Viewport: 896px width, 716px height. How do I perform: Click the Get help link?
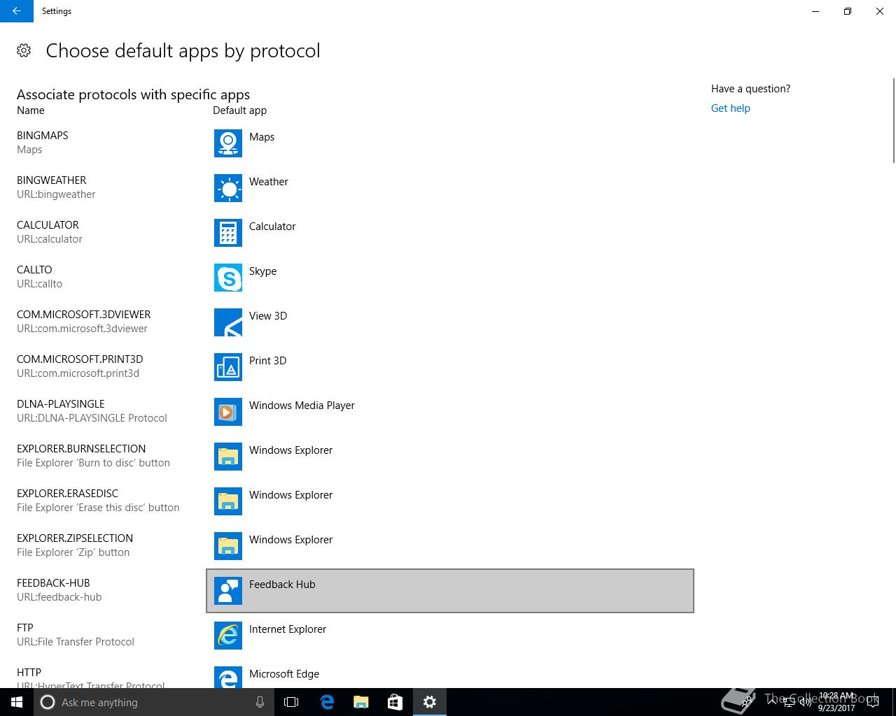tap(730, 108)
